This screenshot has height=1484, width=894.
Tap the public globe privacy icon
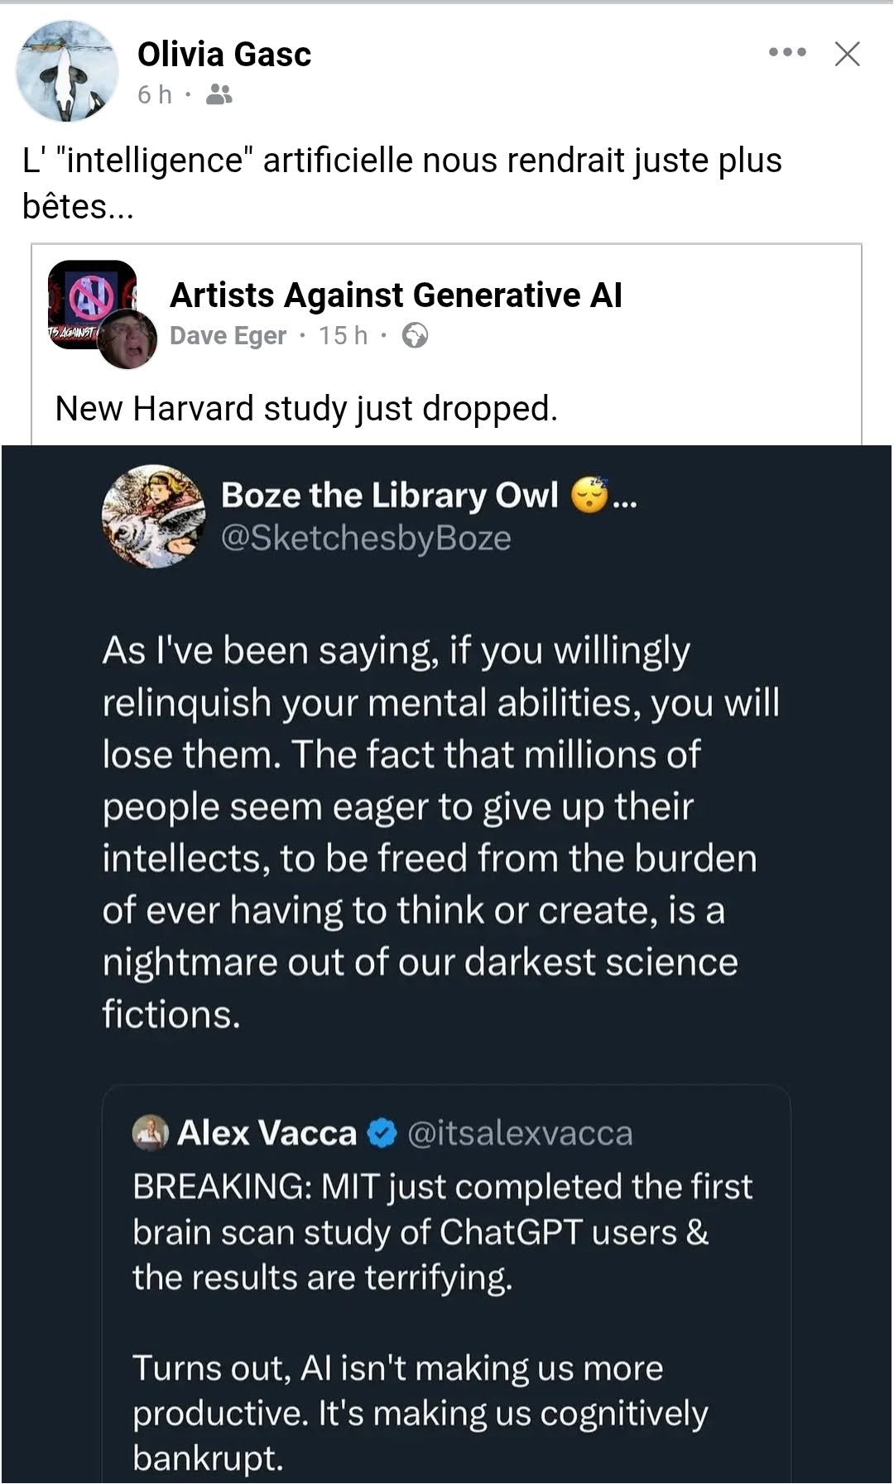(x=415, y=335)
